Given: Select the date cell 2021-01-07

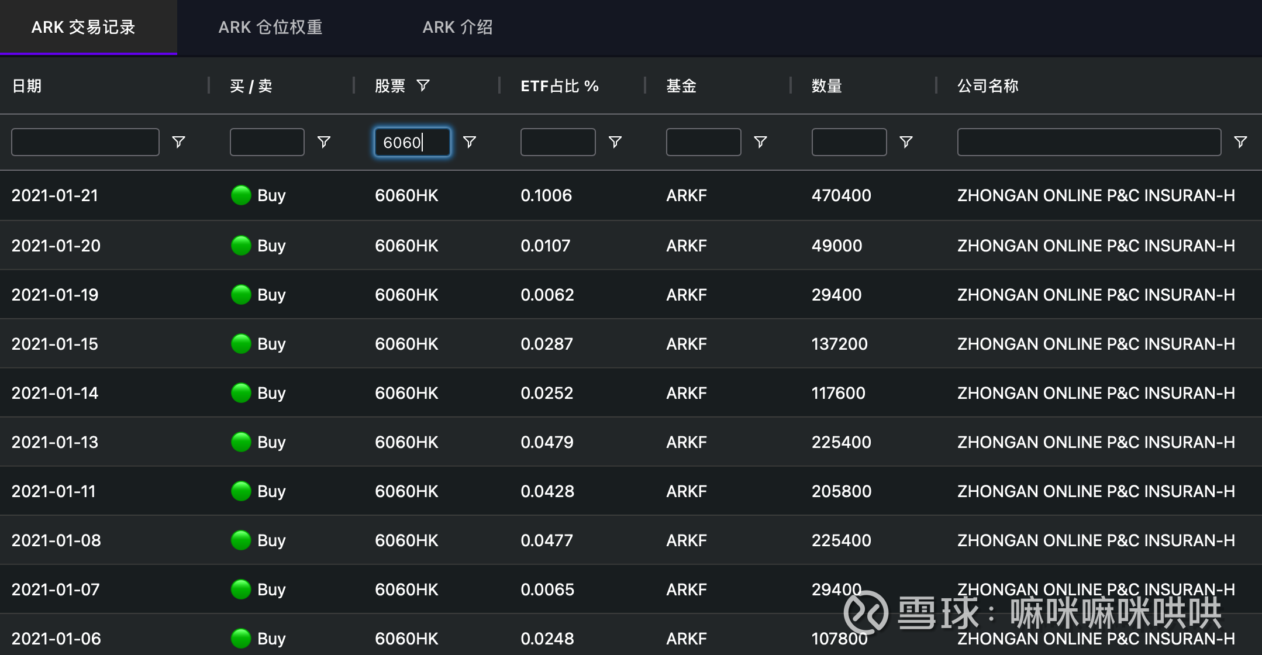Looking at the screenshot, I should [x=56, y=589].
